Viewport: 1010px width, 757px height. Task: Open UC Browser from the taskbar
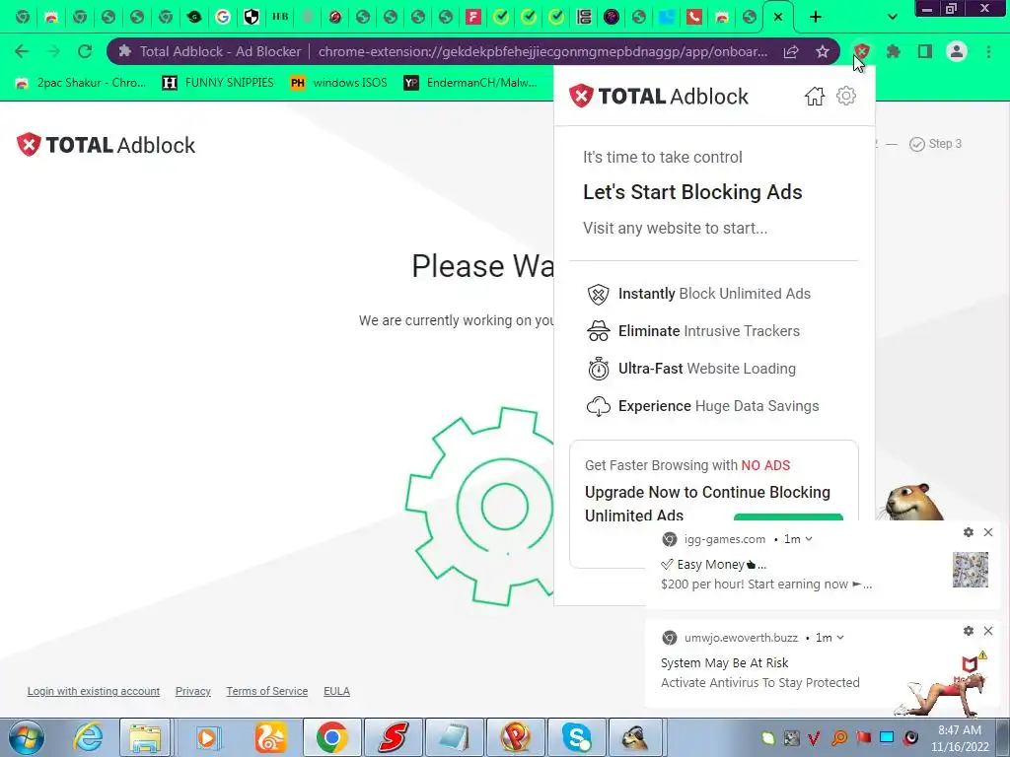pyautogui.click(x=271, y=737)
